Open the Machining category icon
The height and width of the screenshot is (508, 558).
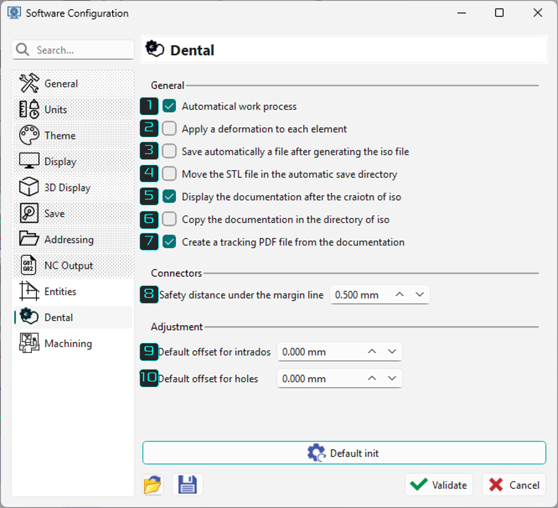pos(29,343)
